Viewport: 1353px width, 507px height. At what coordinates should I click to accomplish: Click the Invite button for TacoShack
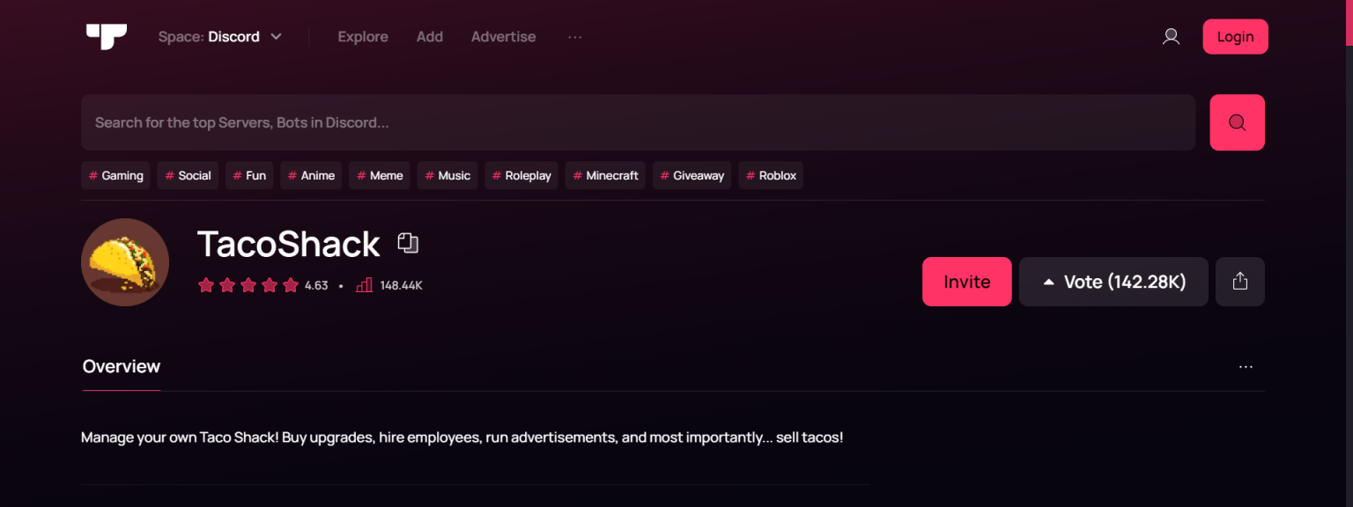point(966,282)
